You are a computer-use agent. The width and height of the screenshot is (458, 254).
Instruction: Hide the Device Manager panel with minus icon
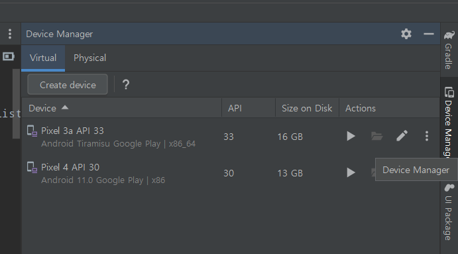[x=428, y=34]
